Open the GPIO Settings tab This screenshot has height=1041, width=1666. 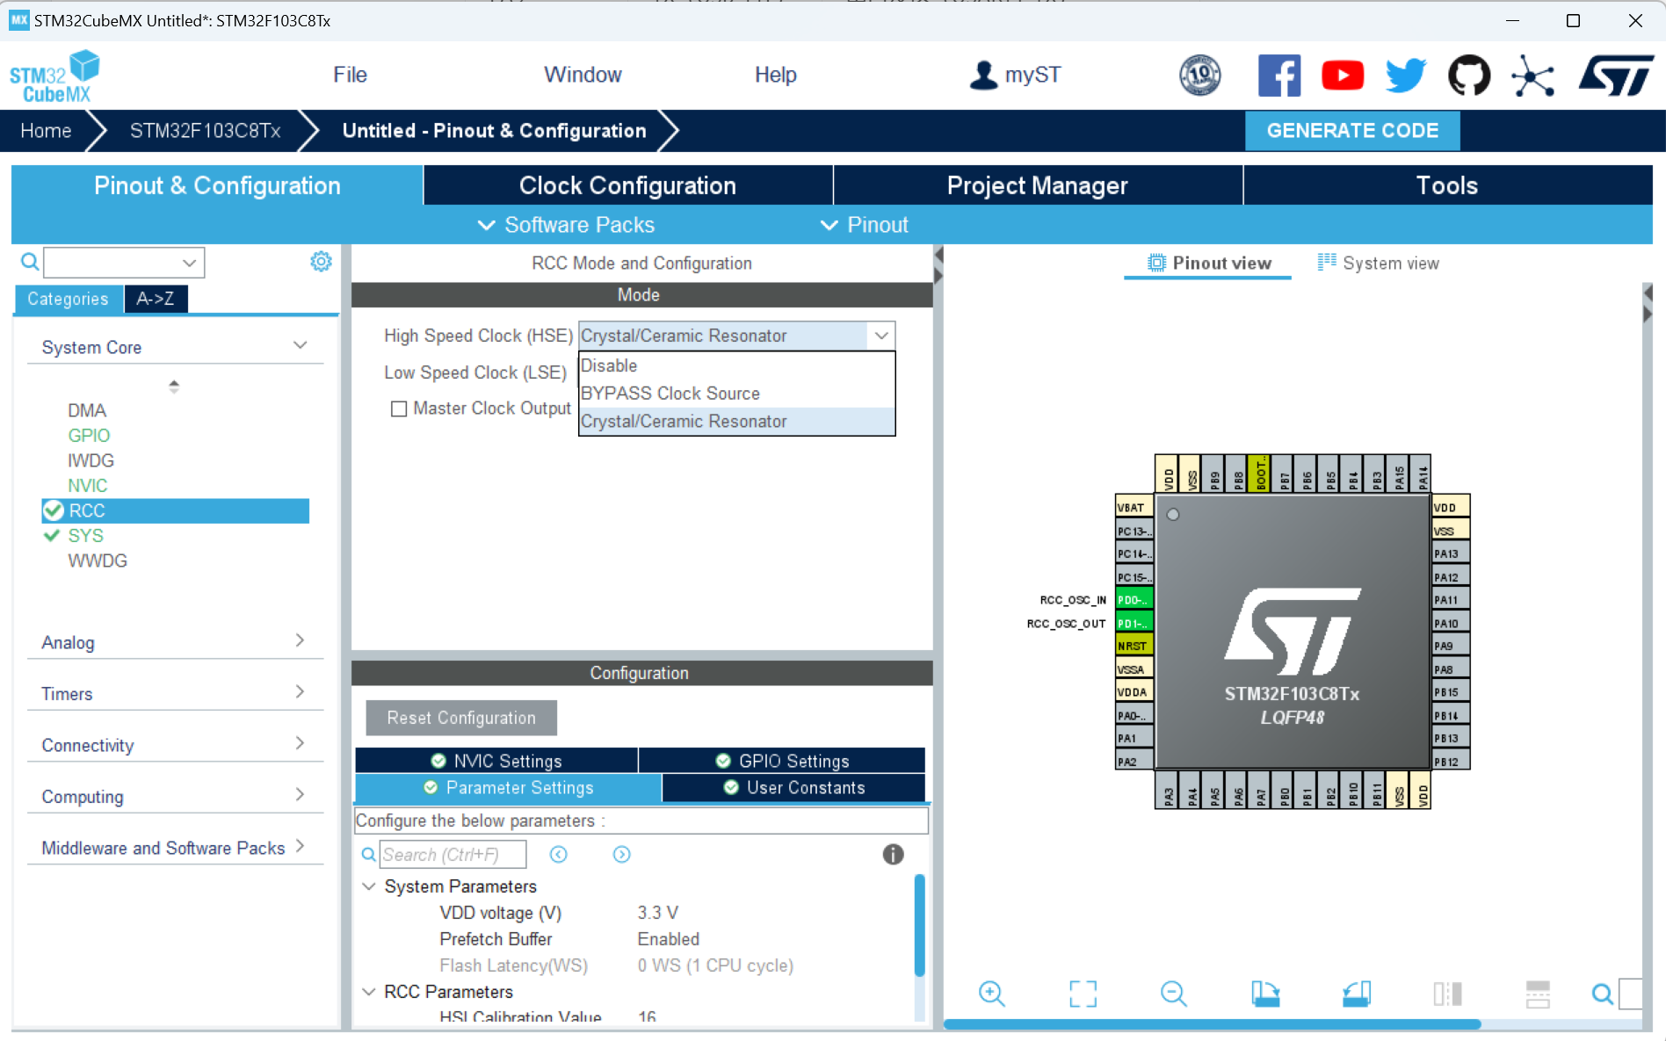tap(782, 761)
